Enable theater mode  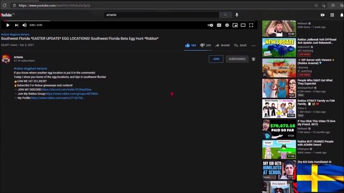tap(243, 25)
